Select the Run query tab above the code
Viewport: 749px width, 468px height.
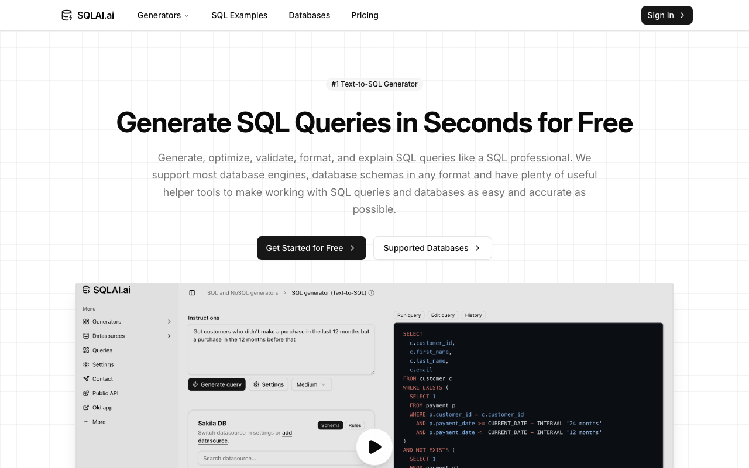tap(409, 315)
